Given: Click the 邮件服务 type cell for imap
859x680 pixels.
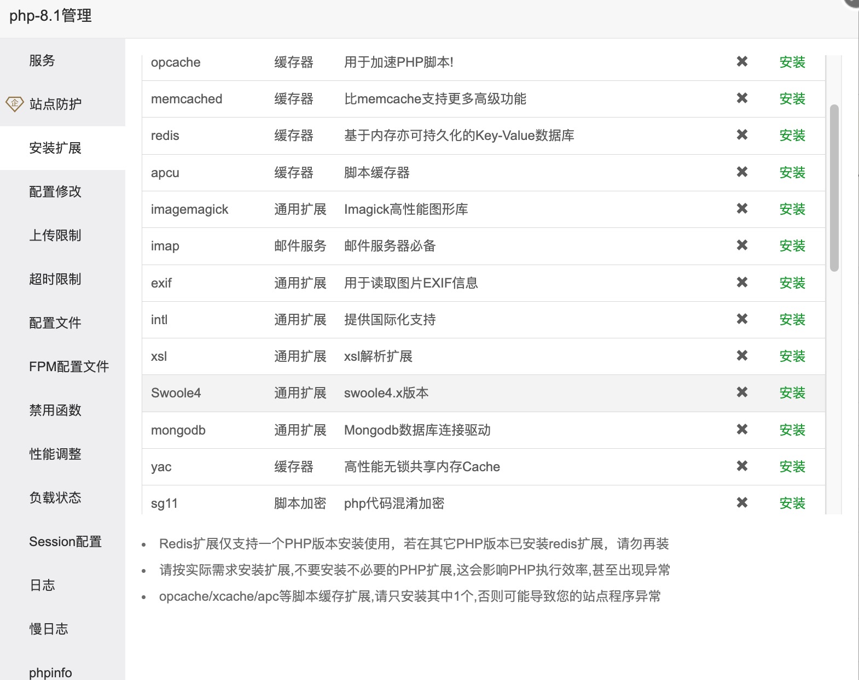Looking at the screenshot, I should point(300,246).
